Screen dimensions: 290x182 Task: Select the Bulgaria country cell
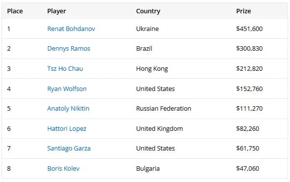(x=148, y=169)
